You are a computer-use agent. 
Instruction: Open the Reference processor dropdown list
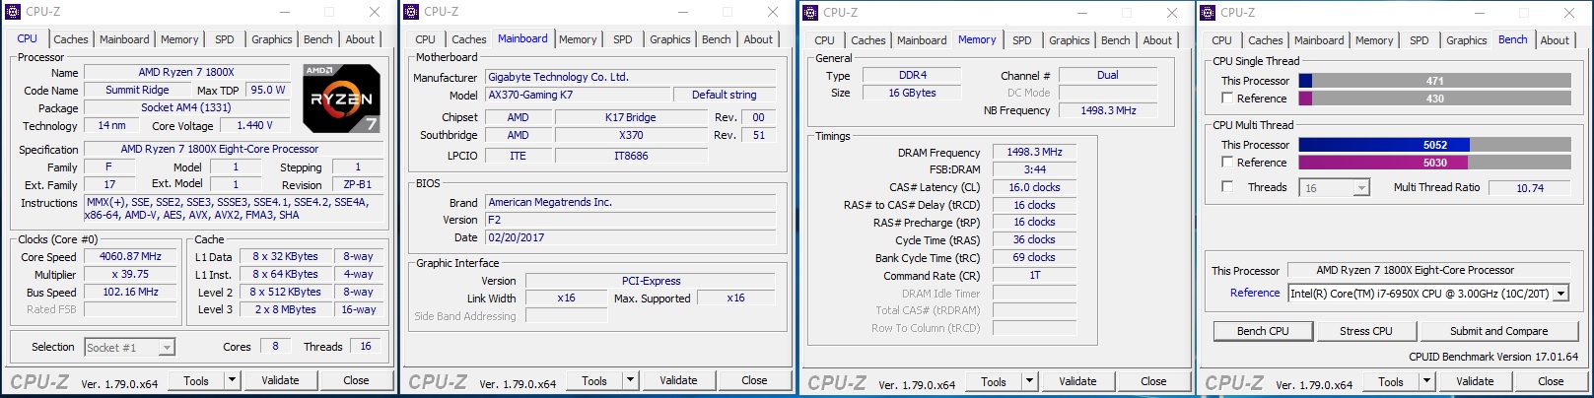point(1560,294)
